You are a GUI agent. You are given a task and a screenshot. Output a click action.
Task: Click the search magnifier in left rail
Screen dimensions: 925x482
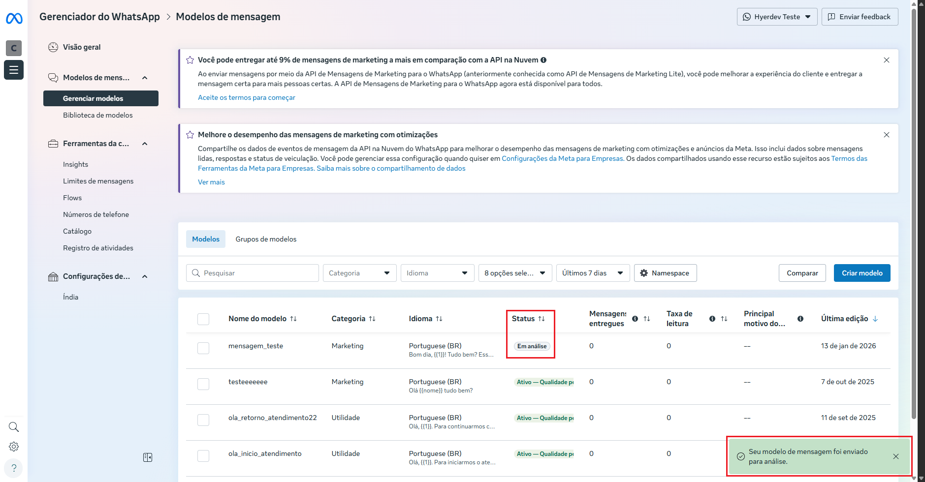coord(14,427)
